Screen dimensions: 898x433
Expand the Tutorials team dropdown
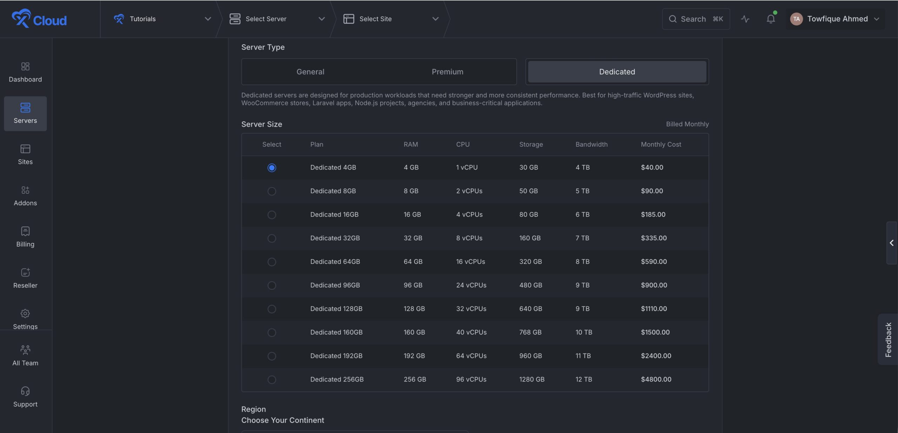coord(162,19)
